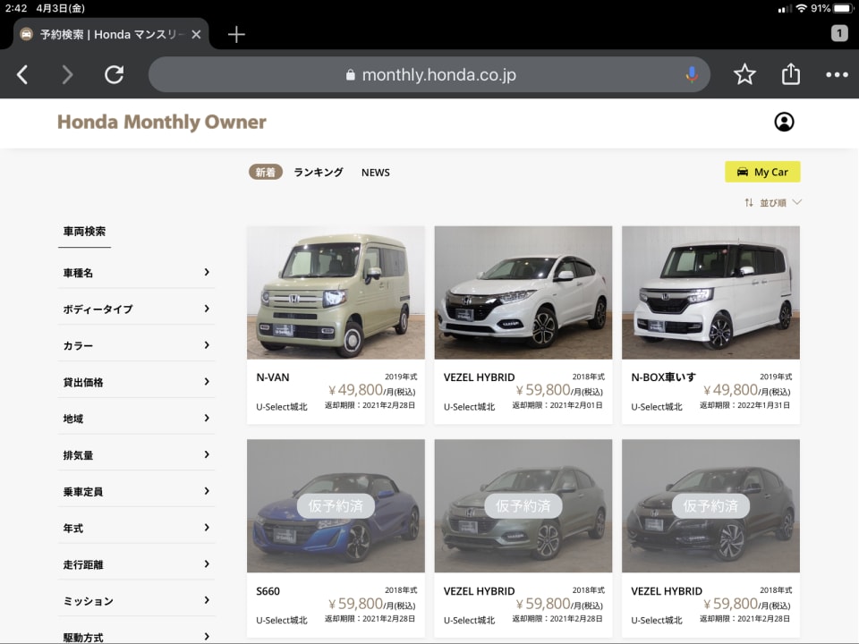The image size is (859, 644).
Task: Focus the monthly.honda.co.jp address bar
Action: tap(429, 74)
